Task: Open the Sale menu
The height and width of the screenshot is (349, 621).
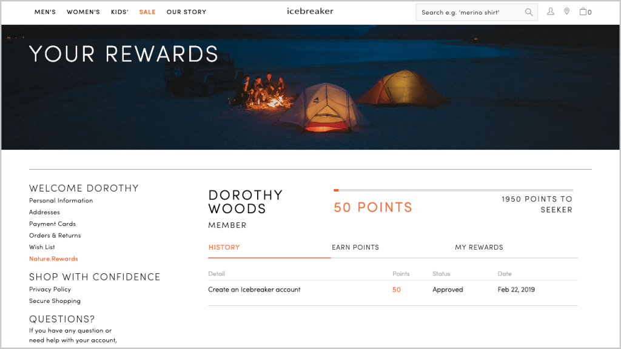Action: click(147, 12)
